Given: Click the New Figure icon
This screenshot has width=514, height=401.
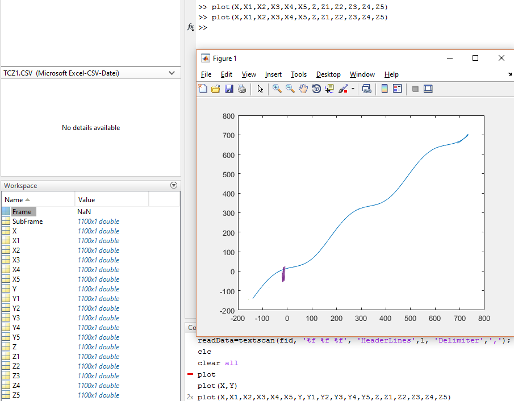Looking at the screenshot, I should 203,89.
